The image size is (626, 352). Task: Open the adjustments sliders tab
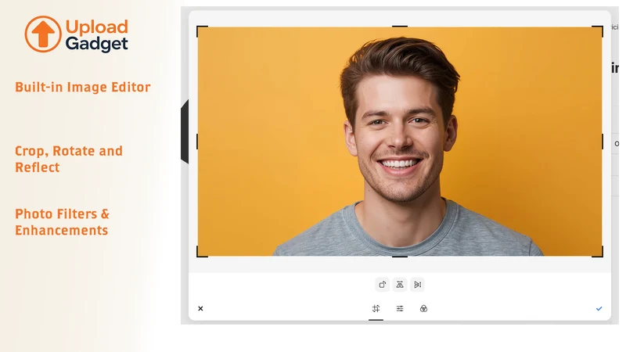click(400, 308)
